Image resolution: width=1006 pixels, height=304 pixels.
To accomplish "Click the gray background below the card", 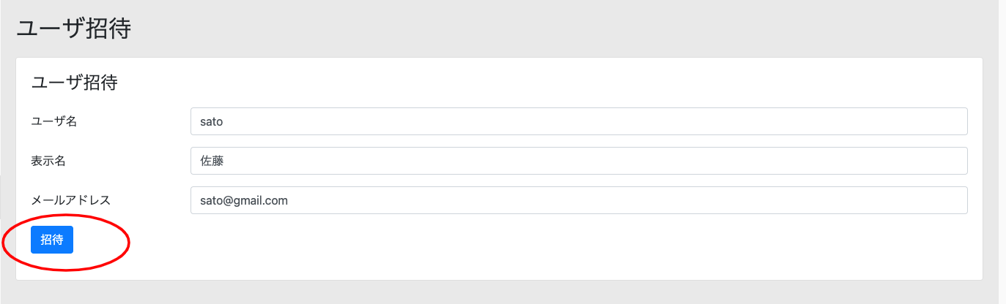I will (498, 292).
